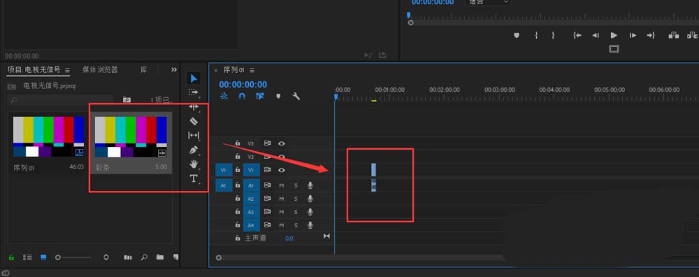This screenshot has width=699, height=277.
Task: Open timeline display settings wrench
Action: click(296, 96)
